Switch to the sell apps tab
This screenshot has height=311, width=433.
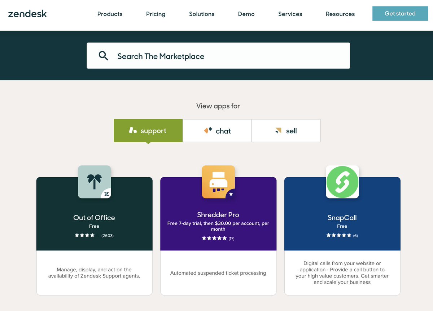pos(286,130)
